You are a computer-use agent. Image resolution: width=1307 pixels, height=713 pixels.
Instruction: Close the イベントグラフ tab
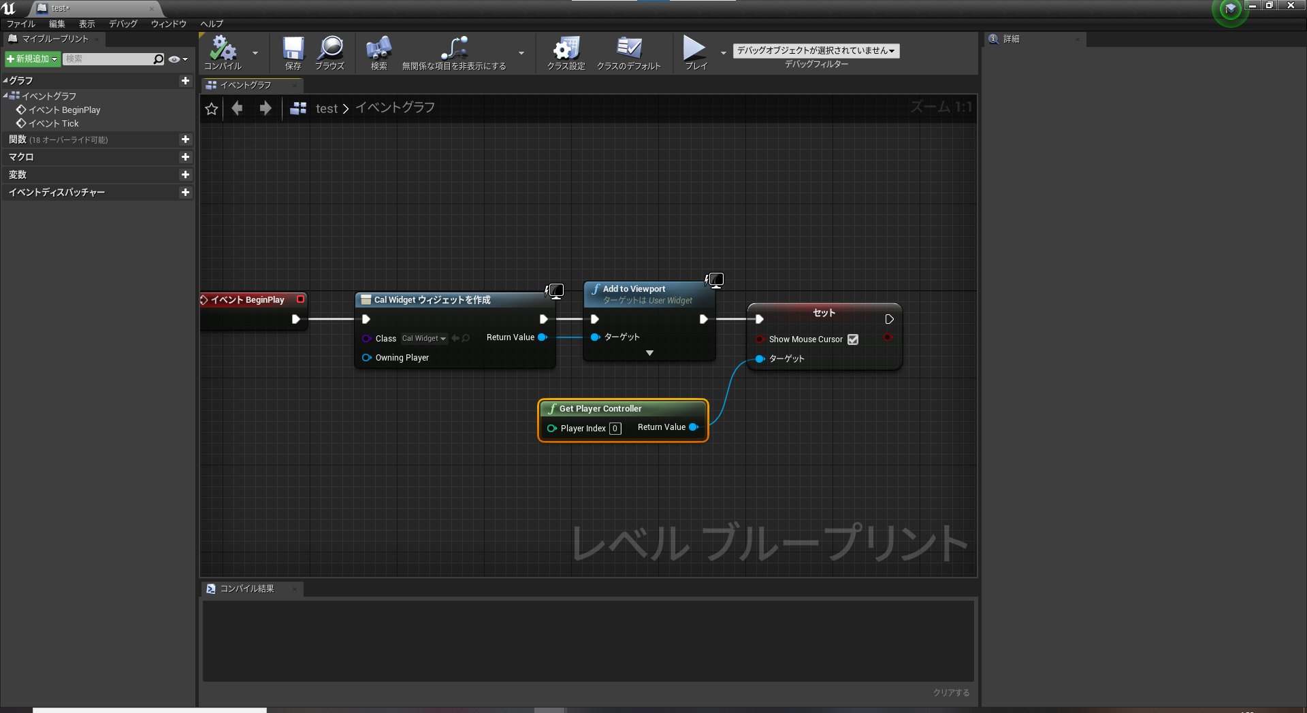(294, 85)
